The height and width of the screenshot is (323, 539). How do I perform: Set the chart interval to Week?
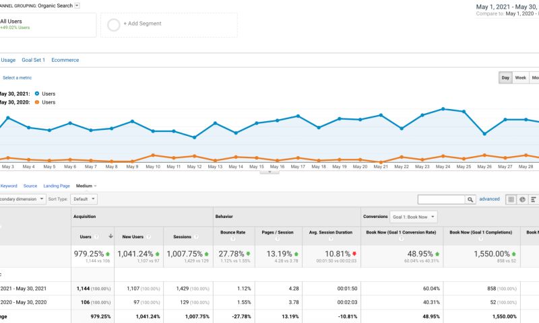pyautogui.click(x=521, y=78)
